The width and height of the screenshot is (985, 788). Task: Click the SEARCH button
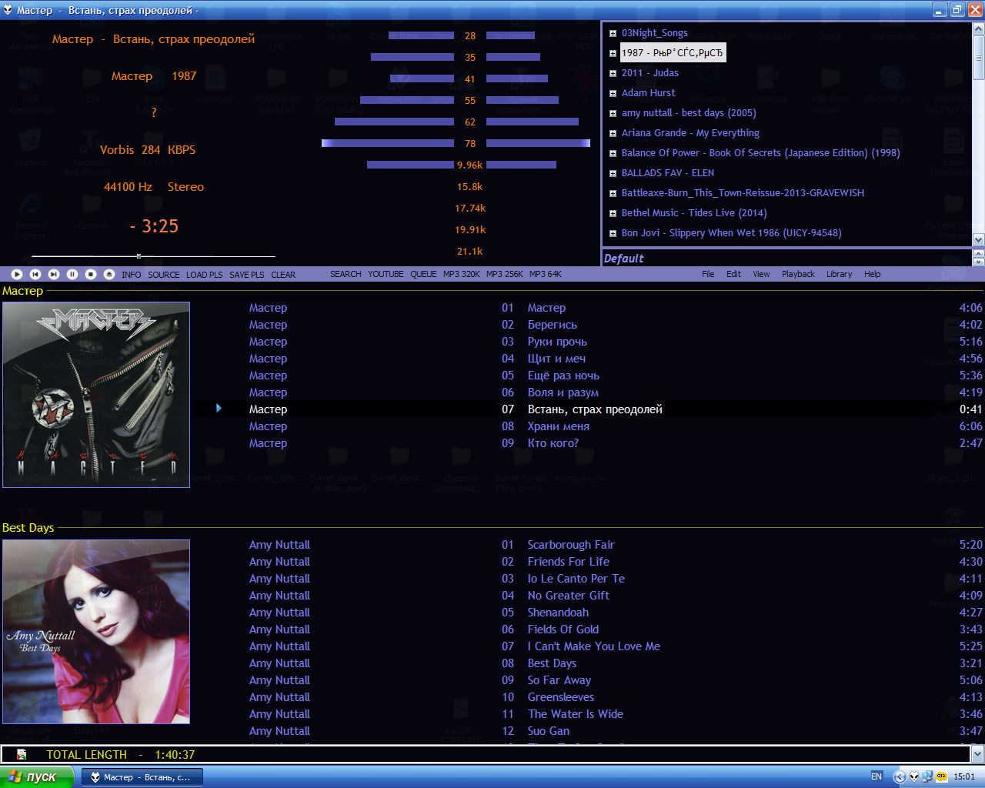(x=346, y=274)
